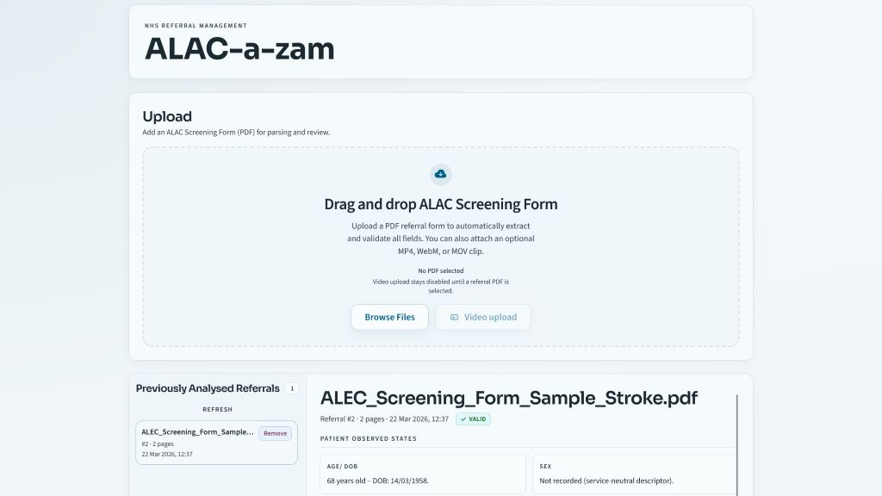Screen dimensions: 882x496
Task: Open the ALEC_Screening_Form_Sample referral entry
Action: (x=197, y=442)
